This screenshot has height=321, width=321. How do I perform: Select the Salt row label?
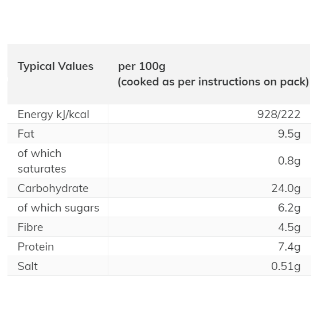[x=28, y=266]
